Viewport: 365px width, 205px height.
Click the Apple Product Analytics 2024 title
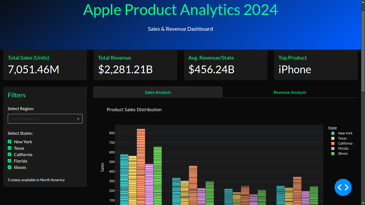[x=180, y=10]
